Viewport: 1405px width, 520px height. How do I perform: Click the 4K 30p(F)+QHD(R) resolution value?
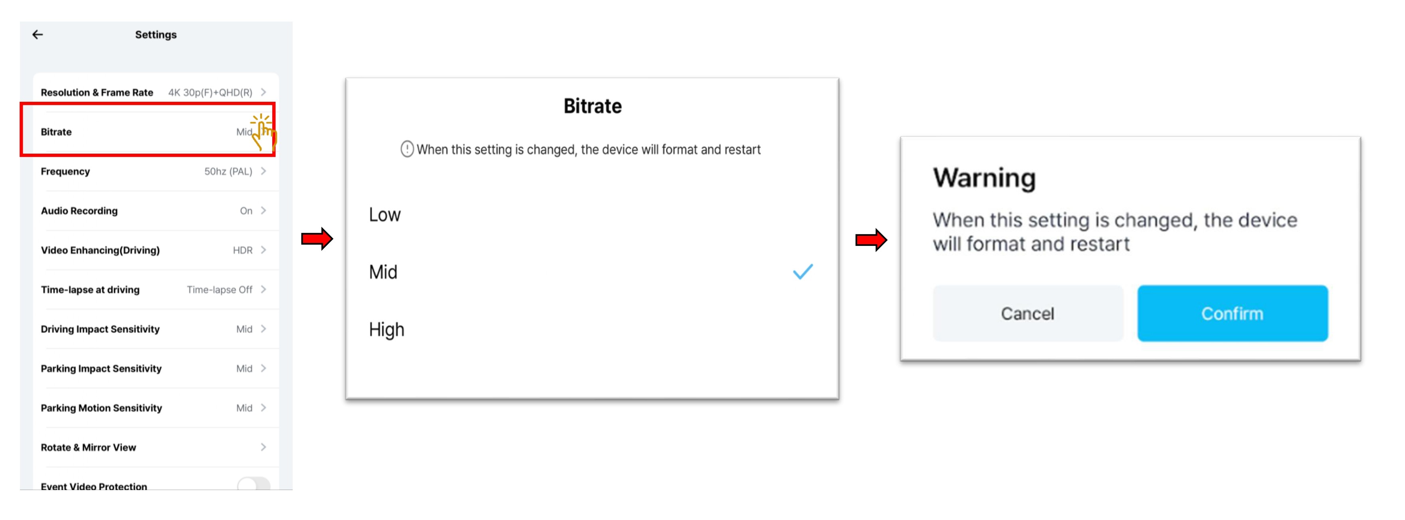coord(210,93)
